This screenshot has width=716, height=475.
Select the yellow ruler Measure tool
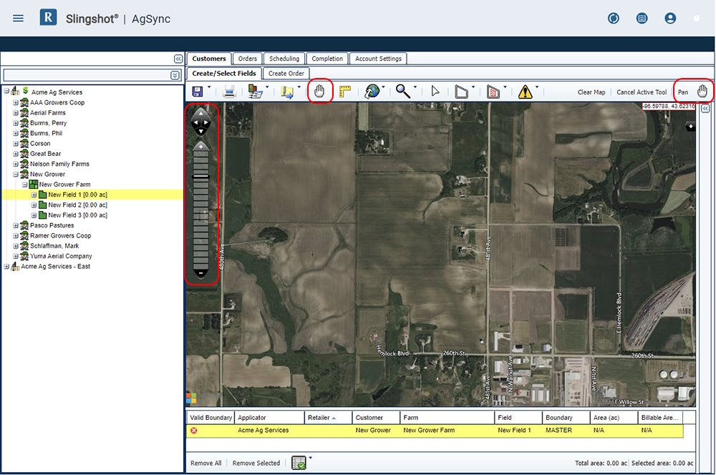345,92
